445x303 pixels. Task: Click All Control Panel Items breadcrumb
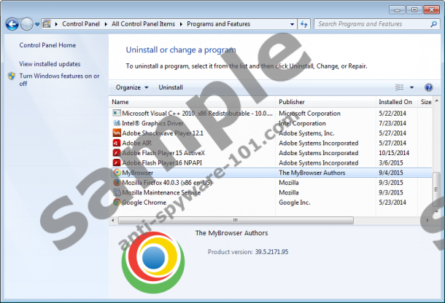[x=143, y=24]
